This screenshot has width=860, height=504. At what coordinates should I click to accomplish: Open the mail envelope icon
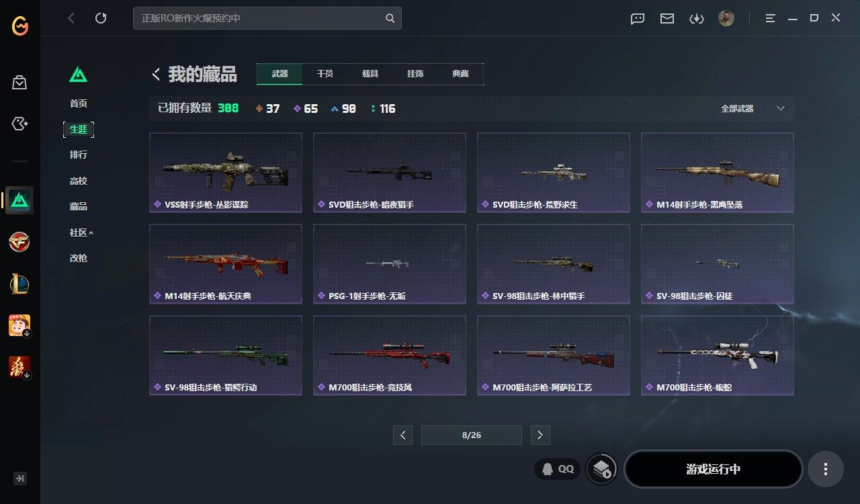coord(666,19)
